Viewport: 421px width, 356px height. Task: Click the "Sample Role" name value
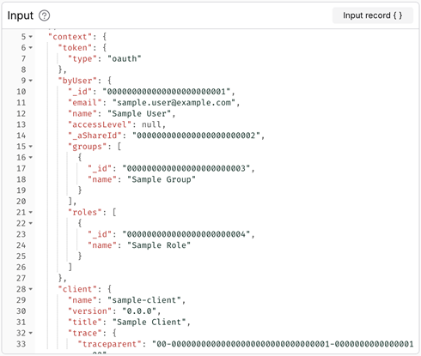pyautogui.click(x=159, y=245)
